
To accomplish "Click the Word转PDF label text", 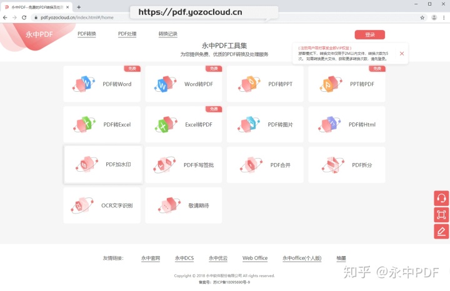I will click(199, 84).
